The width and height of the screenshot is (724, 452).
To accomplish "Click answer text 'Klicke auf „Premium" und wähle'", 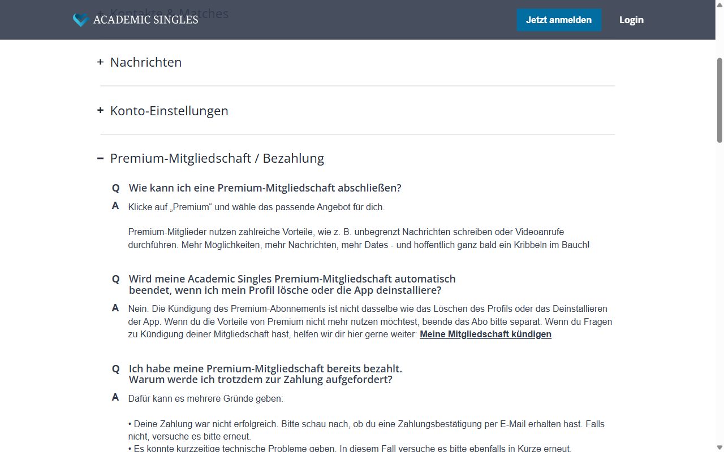I will tap(256, 207).
